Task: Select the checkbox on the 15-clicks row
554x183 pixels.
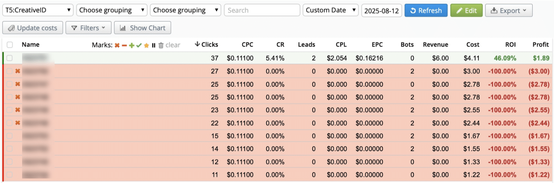Action: (10, 136)
